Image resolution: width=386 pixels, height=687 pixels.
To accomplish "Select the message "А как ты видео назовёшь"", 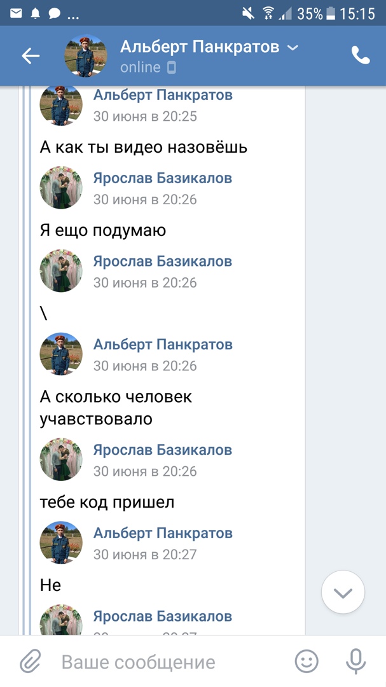I will pos(144,148).
